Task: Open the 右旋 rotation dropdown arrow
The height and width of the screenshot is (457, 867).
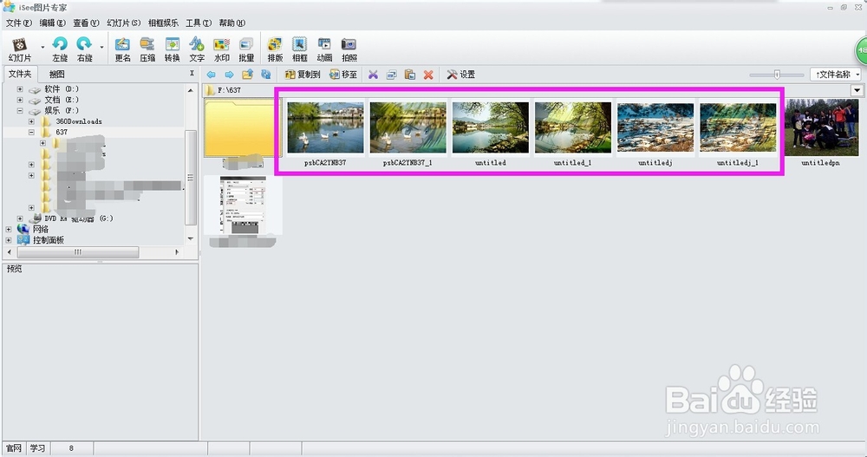Action: [101, 48]
